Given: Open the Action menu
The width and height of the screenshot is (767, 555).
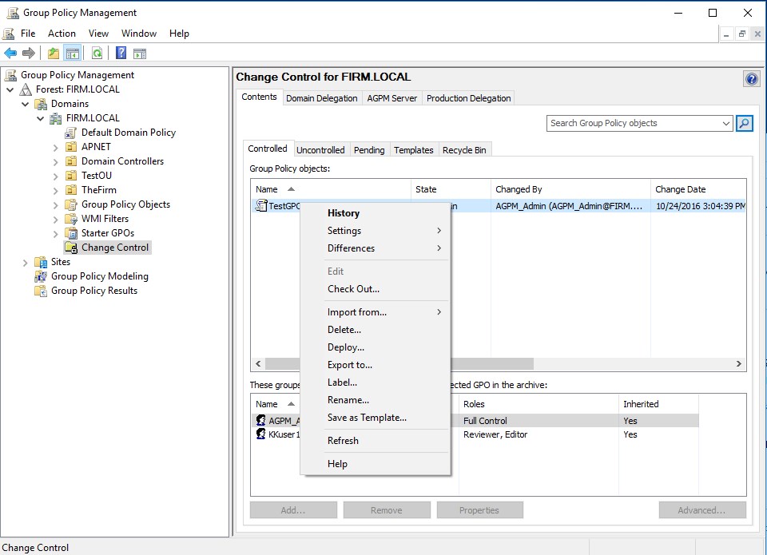Looking at the screenshot, I should tap(62, 34).
